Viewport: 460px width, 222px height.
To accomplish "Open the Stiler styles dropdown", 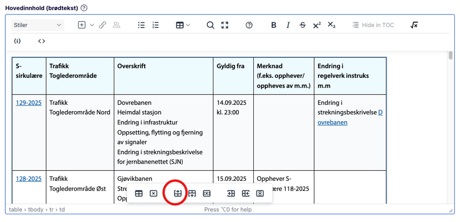I will point(37,25).
